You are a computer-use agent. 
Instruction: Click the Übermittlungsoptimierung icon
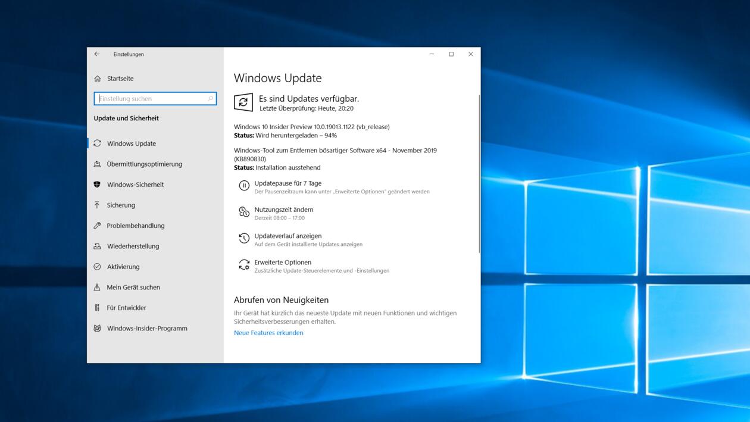click(x=98, y=164)
